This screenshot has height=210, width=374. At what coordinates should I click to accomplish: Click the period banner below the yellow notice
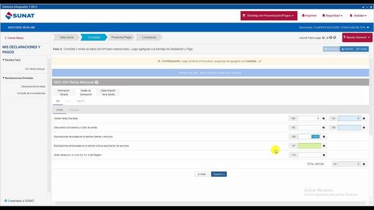[210, 73]
